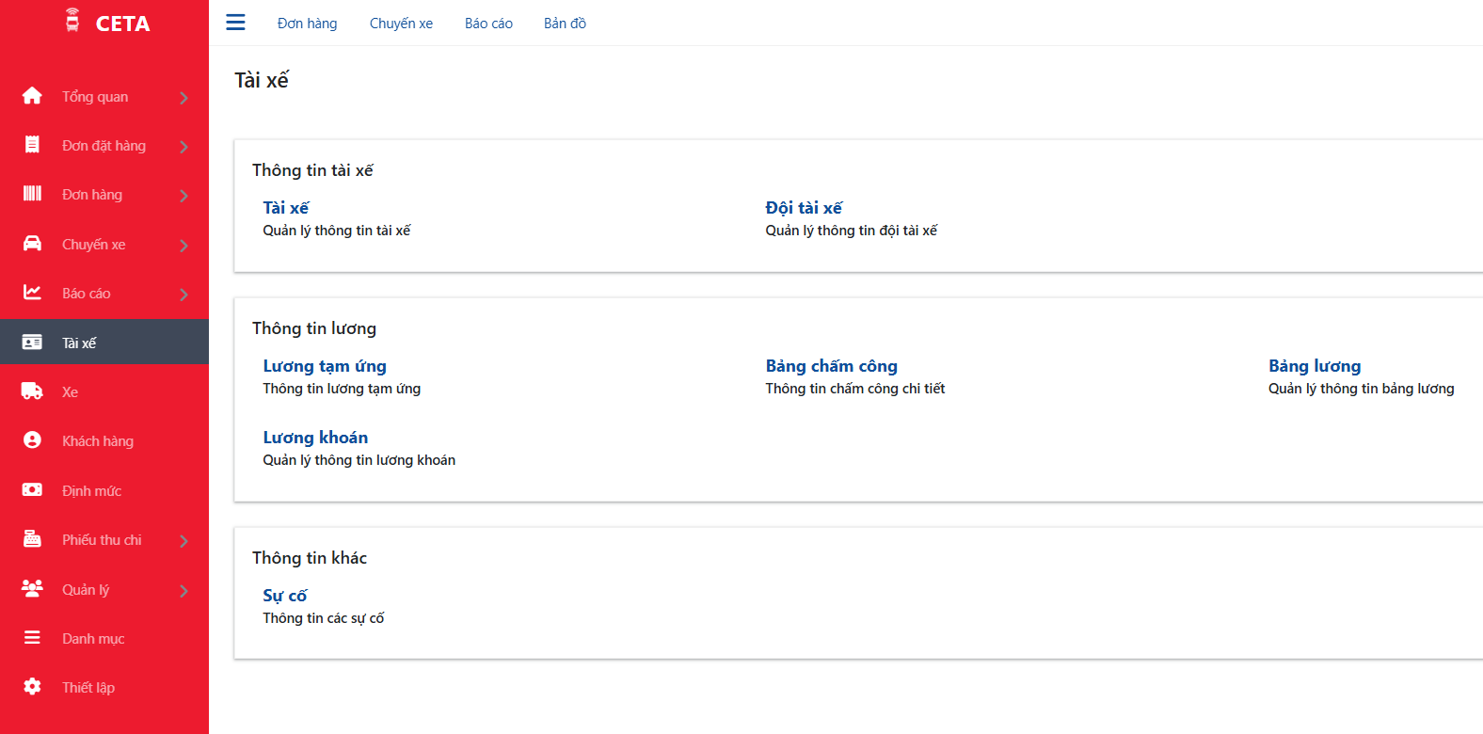This screenshot has height=734, width=1483.
Task: Click the Đơn hàng barcode icon
Action: 32,194
